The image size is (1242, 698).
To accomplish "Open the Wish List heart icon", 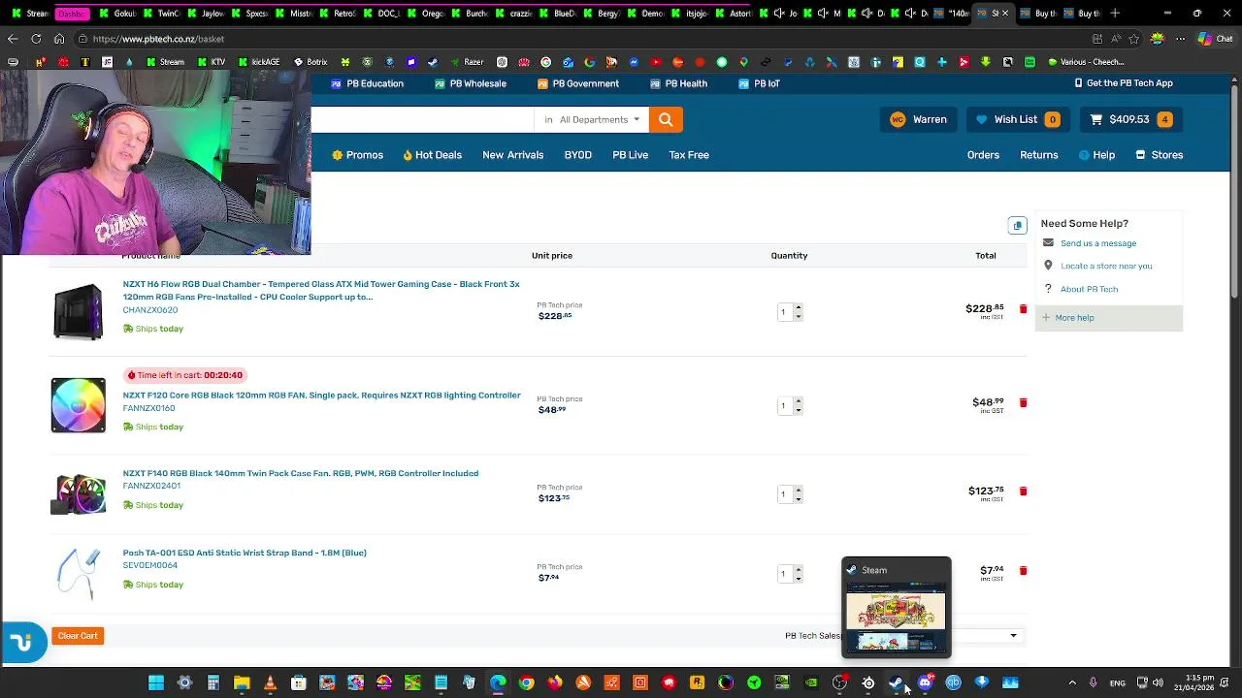I will [x=981, y=119].
